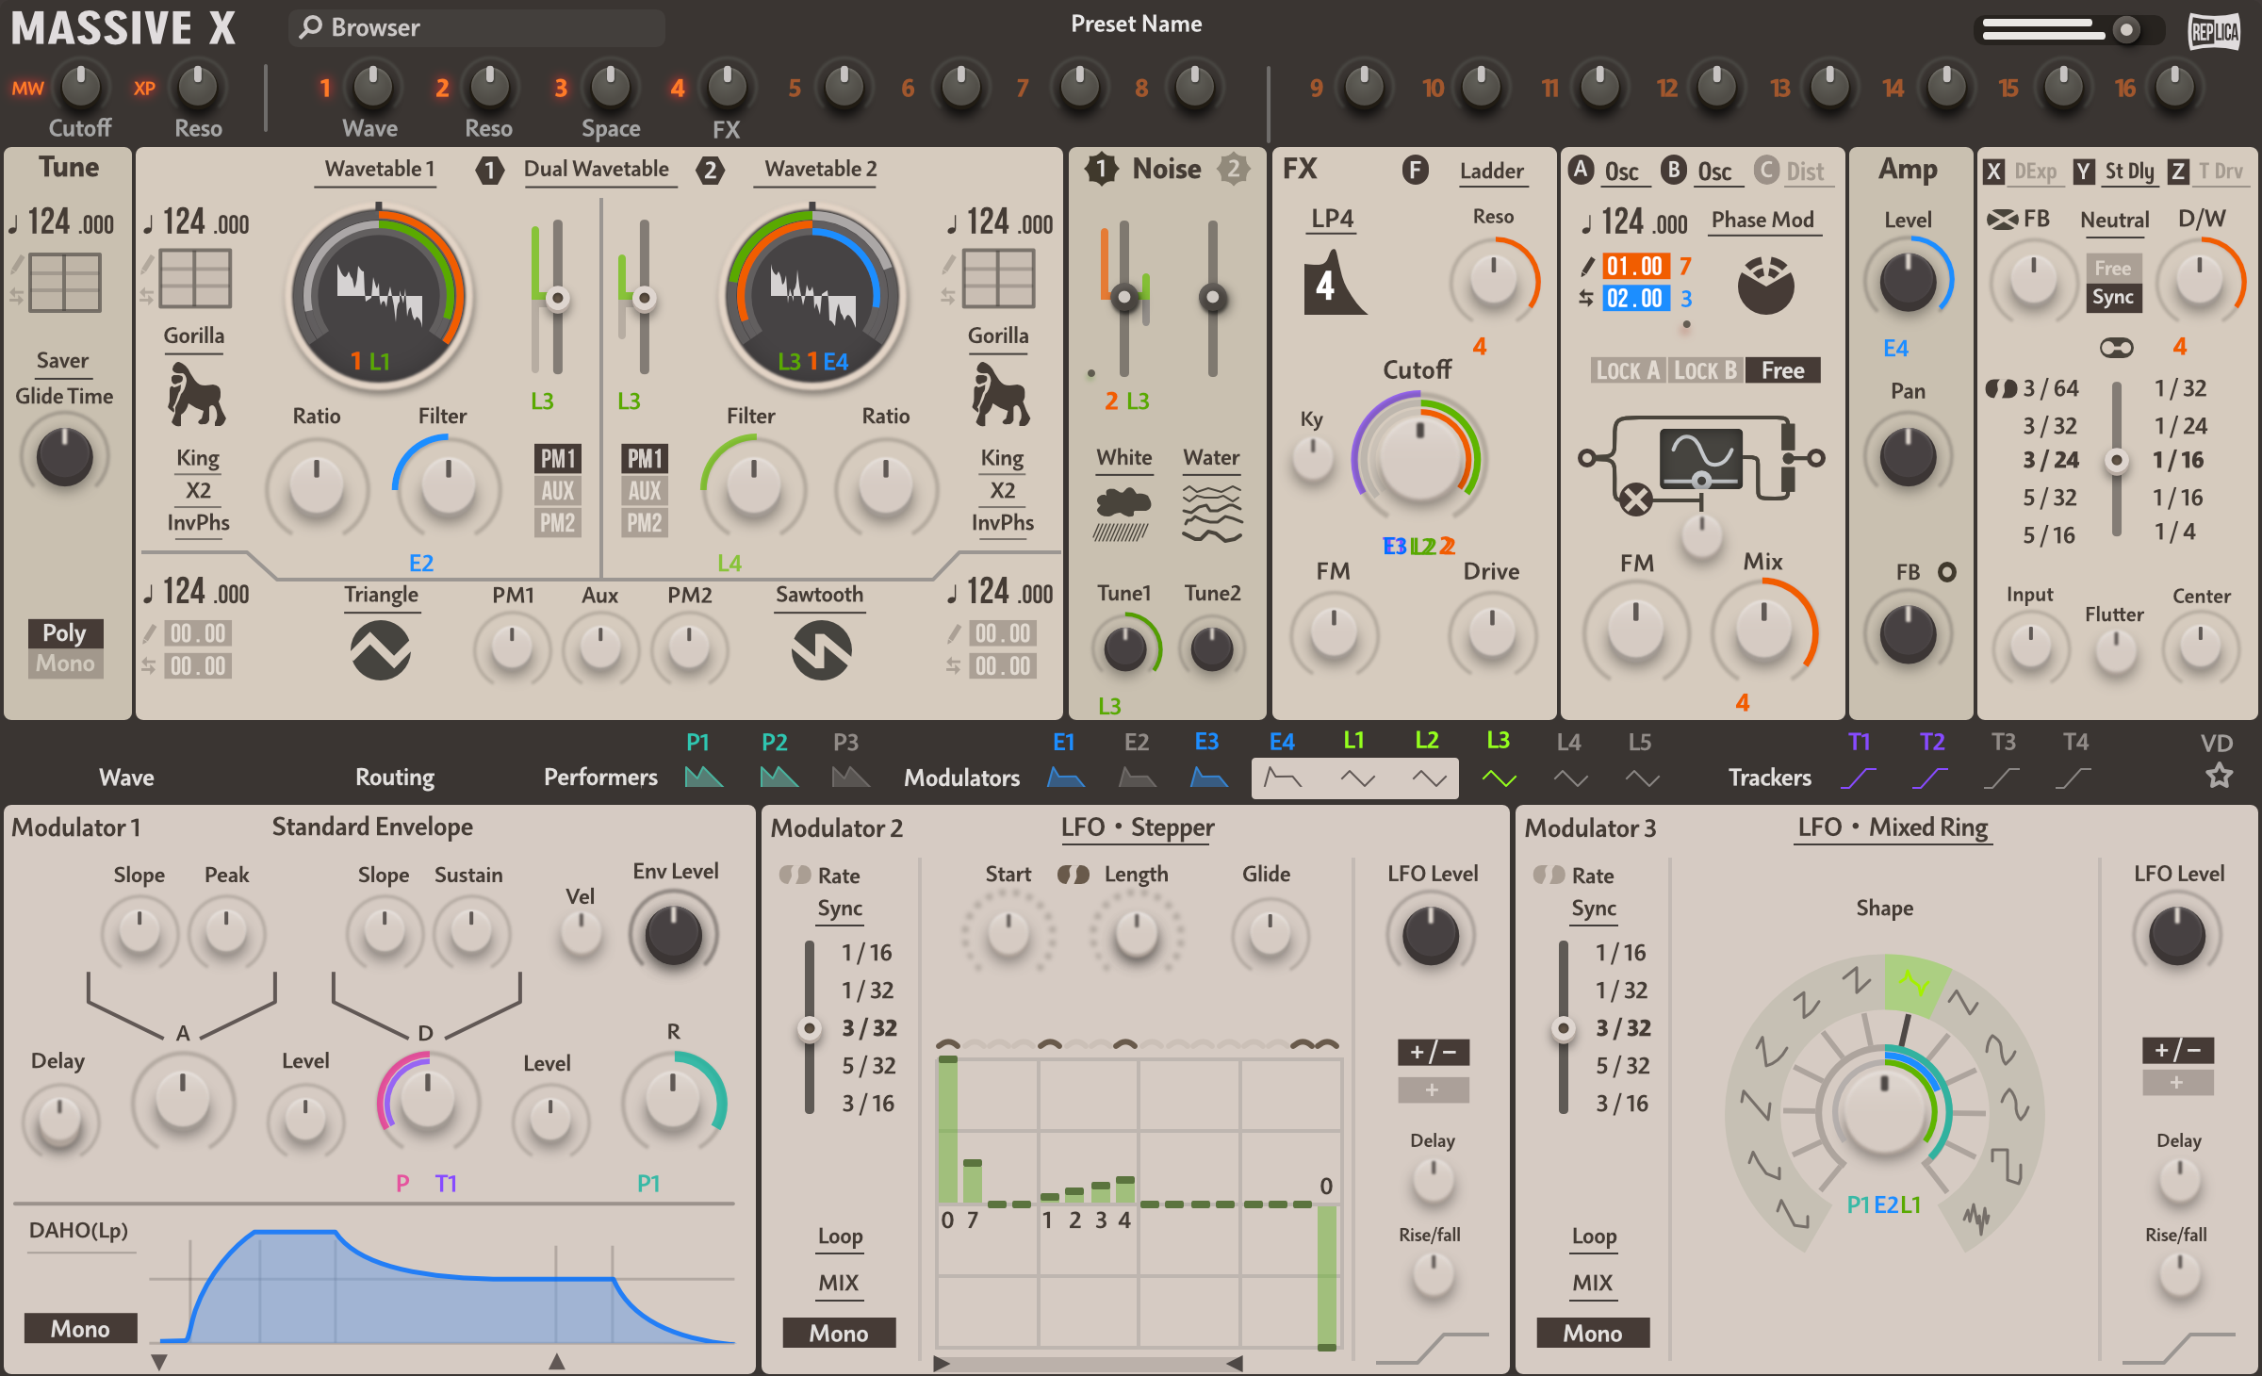Open the T3 tracker icon
This screenshot has height=1376, width=2262.
pyautogui.click(x=2002, y=778)
